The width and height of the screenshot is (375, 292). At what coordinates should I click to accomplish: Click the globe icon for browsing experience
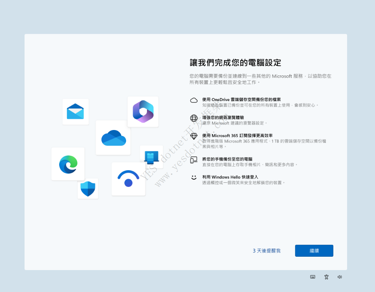(193, 118)
